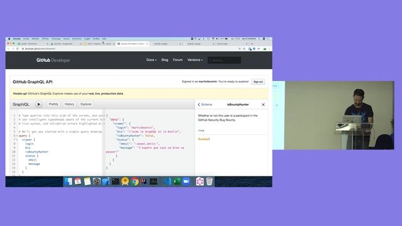The height and width of the screenshot is (226, 402).
Task: Open Xcode from the dock
Action: click(x=106, y=181)
